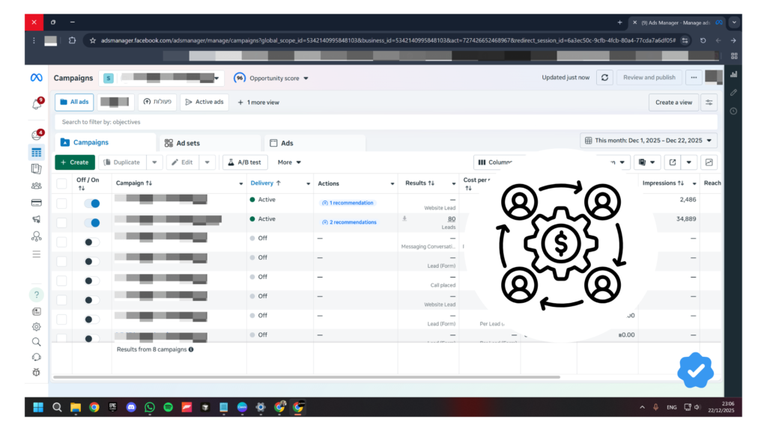Enable the third campaign's Off/On switch
This screenshot has height=431, width=767.
pyautogui.click(x=92, y=242)
